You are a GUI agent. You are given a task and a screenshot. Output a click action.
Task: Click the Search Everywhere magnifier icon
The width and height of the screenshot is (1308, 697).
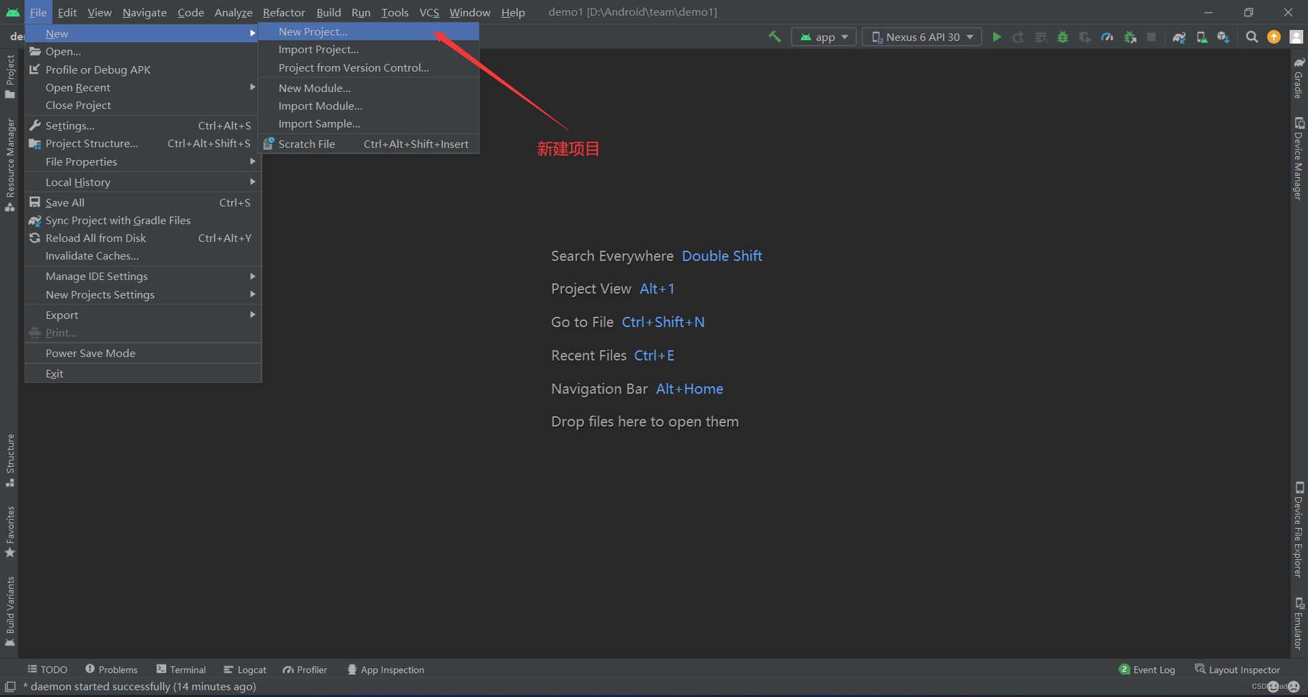(1252, 37)
